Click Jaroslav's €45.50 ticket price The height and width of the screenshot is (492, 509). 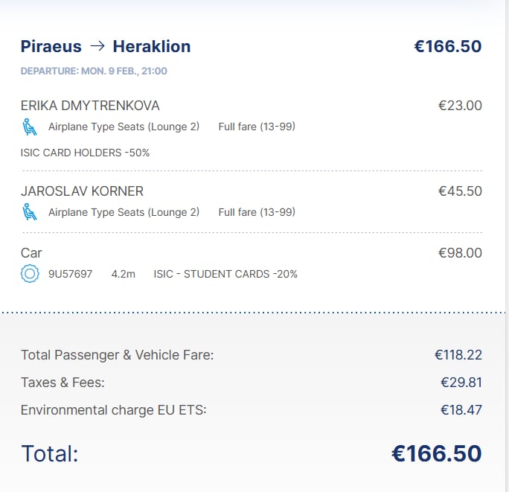tap(460, 191)
